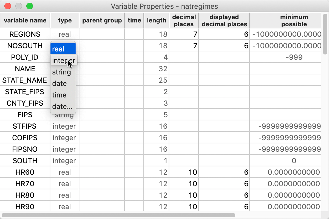Open type dropdown for HR60 row
The height and width of the screenshot is (219, 329).
tap(65, 172)
